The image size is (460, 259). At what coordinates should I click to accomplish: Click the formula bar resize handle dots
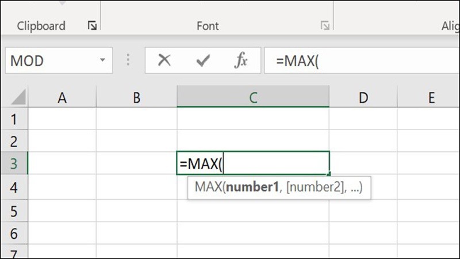pyautogui.click(x=128, y=60)
